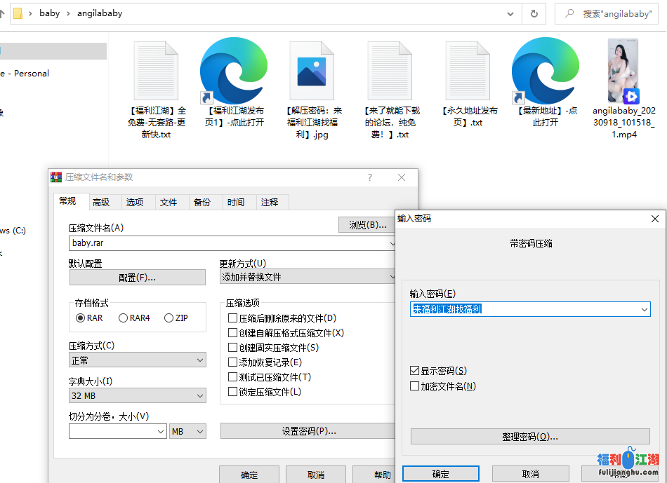
Task: Click the WinRAR icon on the dialog title bar
Action: (x=55, y=177)
